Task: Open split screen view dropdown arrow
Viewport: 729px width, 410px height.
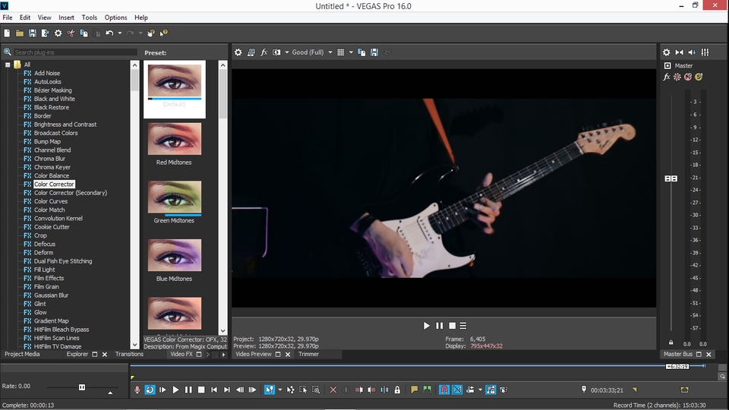Action: click(287, 52)
